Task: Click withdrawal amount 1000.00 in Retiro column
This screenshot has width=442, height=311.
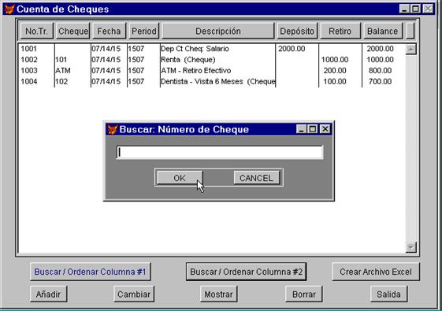Action: (335, 60)
